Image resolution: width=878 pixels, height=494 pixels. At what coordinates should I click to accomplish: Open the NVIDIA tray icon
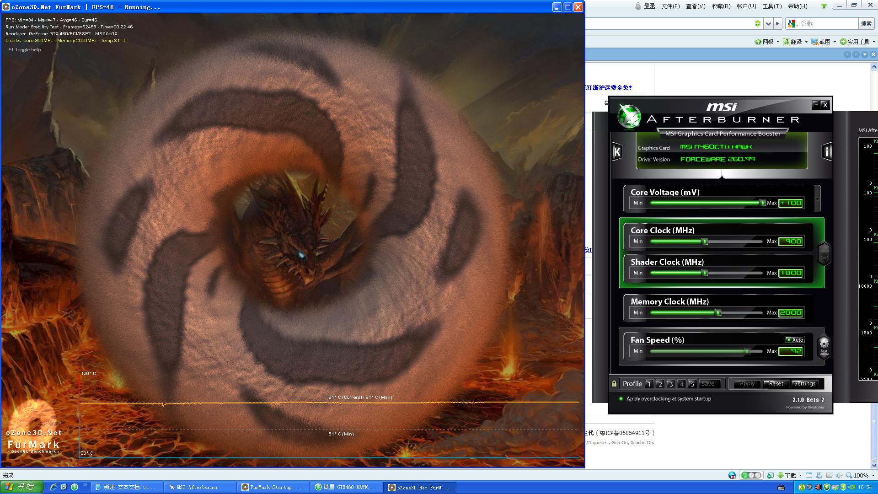[852, 488]
